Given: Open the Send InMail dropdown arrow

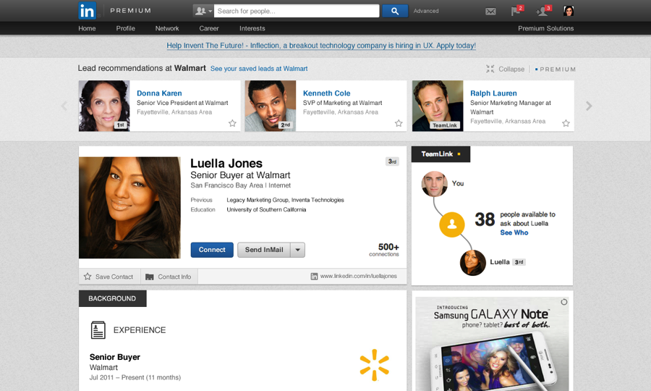Looking at the screenshot, I should coord(298,250).
